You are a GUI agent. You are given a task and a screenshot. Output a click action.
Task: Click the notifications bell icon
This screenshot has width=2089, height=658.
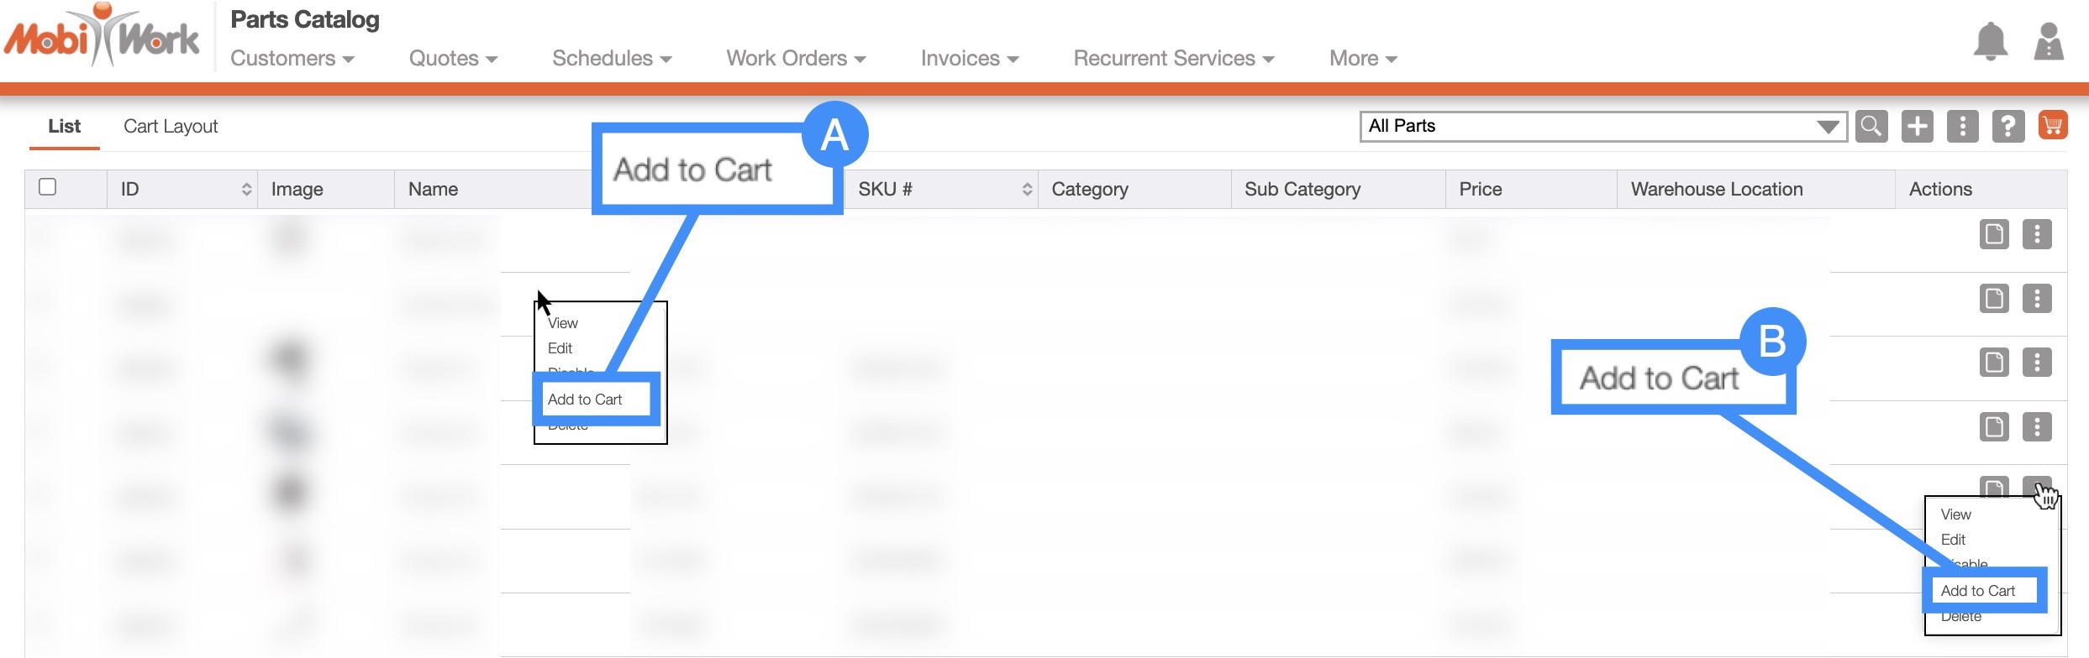click(x=1990, y=42)
